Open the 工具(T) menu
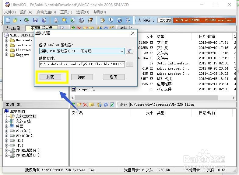 (x=66, y=12)
